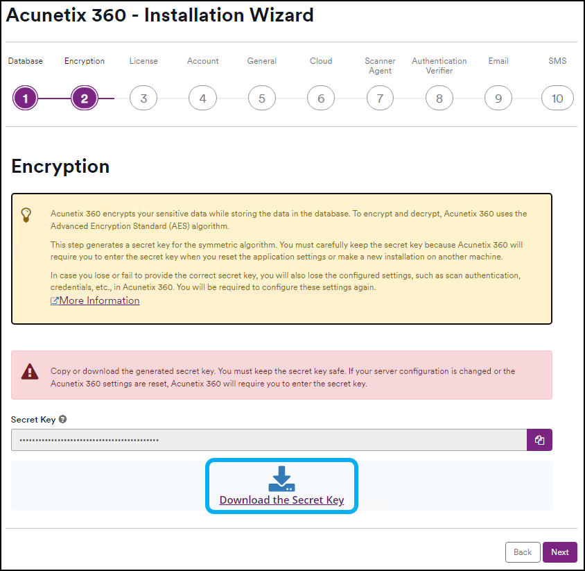Click the Database step label

click(26, 61)
